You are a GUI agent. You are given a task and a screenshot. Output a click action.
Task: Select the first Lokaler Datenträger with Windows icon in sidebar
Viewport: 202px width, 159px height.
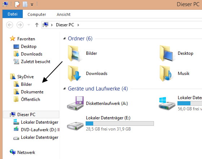(39, 122)
